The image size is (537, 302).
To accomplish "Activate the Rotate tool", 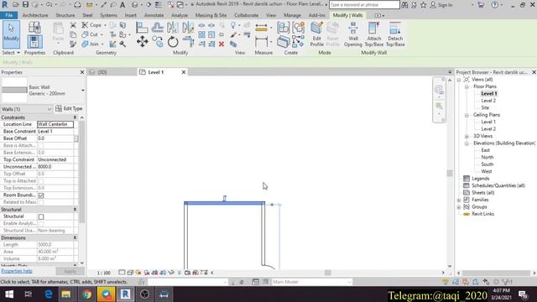I will (173, 42).
